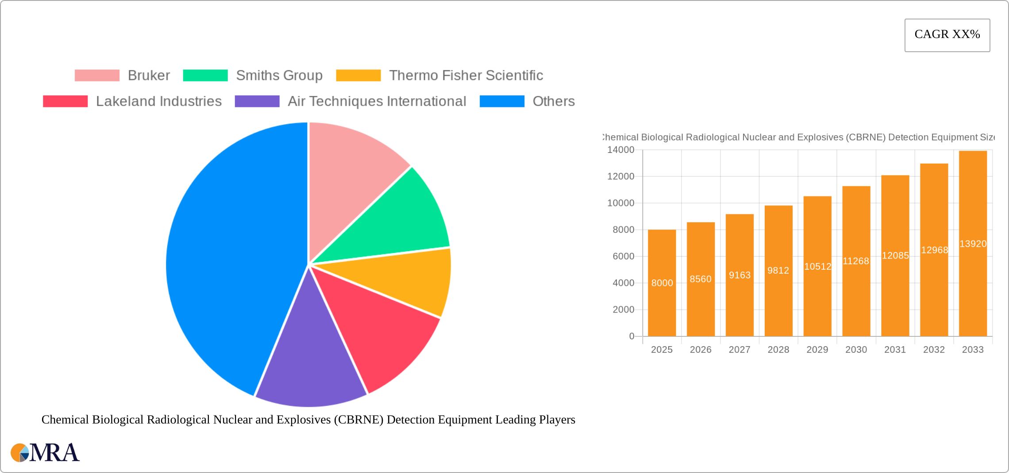Image resolution: width=1009 pixels, height=473 pixels.
Task: Select the Thermo Fisher Scientific orange legend swatch
Action: pos(358,75)
